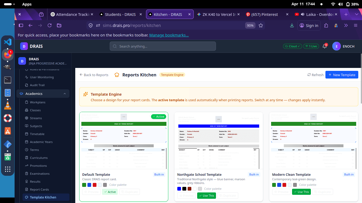The height and width of the screenshot is (203, 362).
Task: Click the 1 Live viewers indicator
Action: (x=311, y=46)
